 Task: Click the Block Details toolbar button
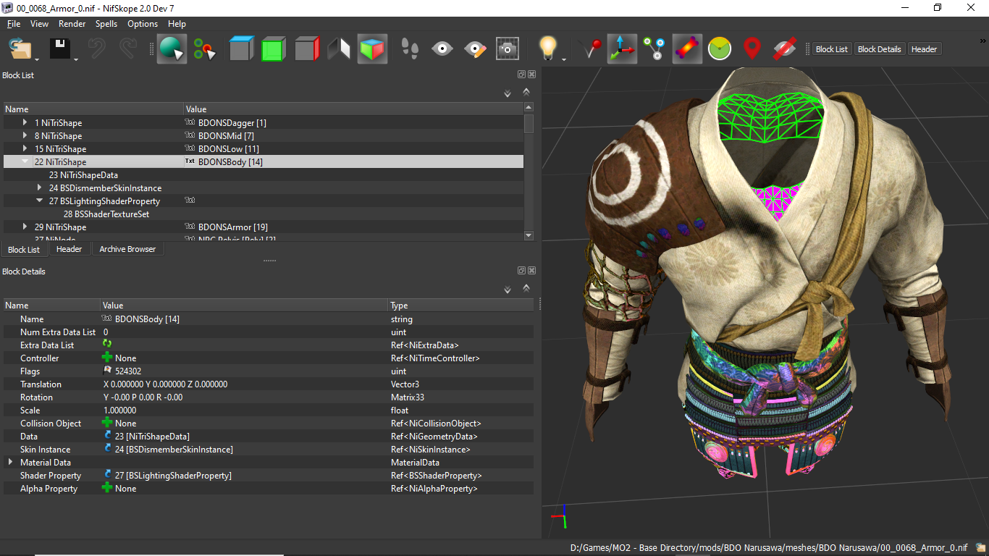click(879, 49)
